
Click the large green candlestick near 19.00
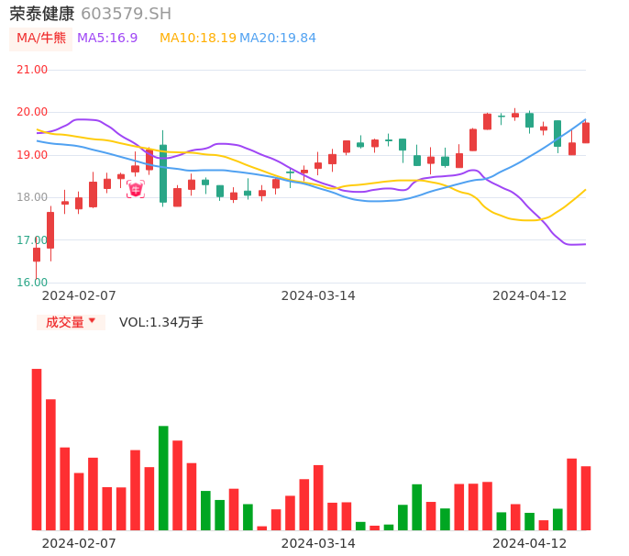(163, 173)
